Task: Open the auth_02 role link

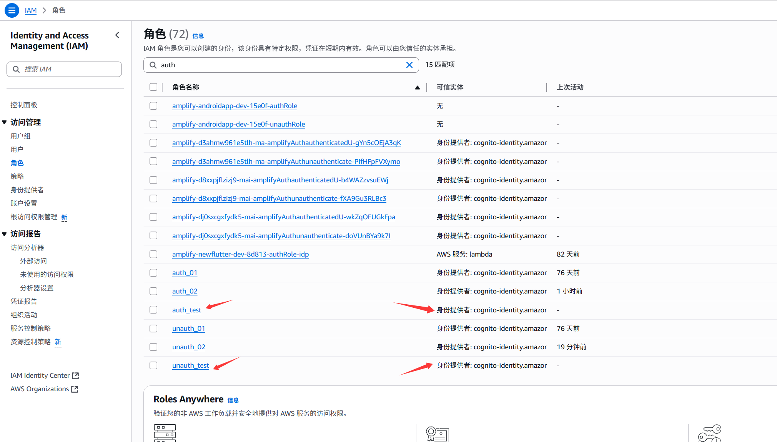Action: (x=185, y=291)
